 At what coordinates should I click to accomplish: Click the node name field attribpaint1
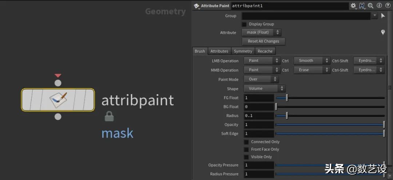pos(289,6)
